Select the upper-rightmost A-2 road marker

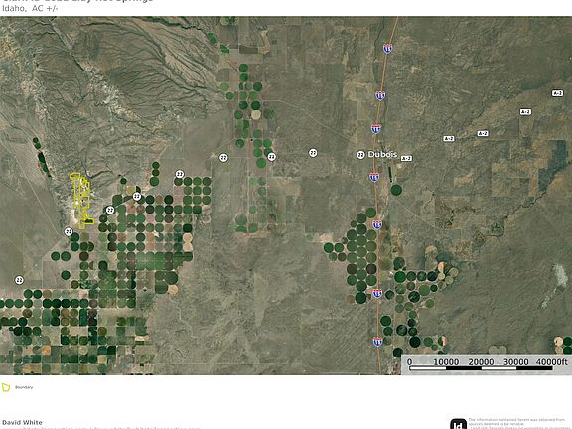tap(557, 93)
